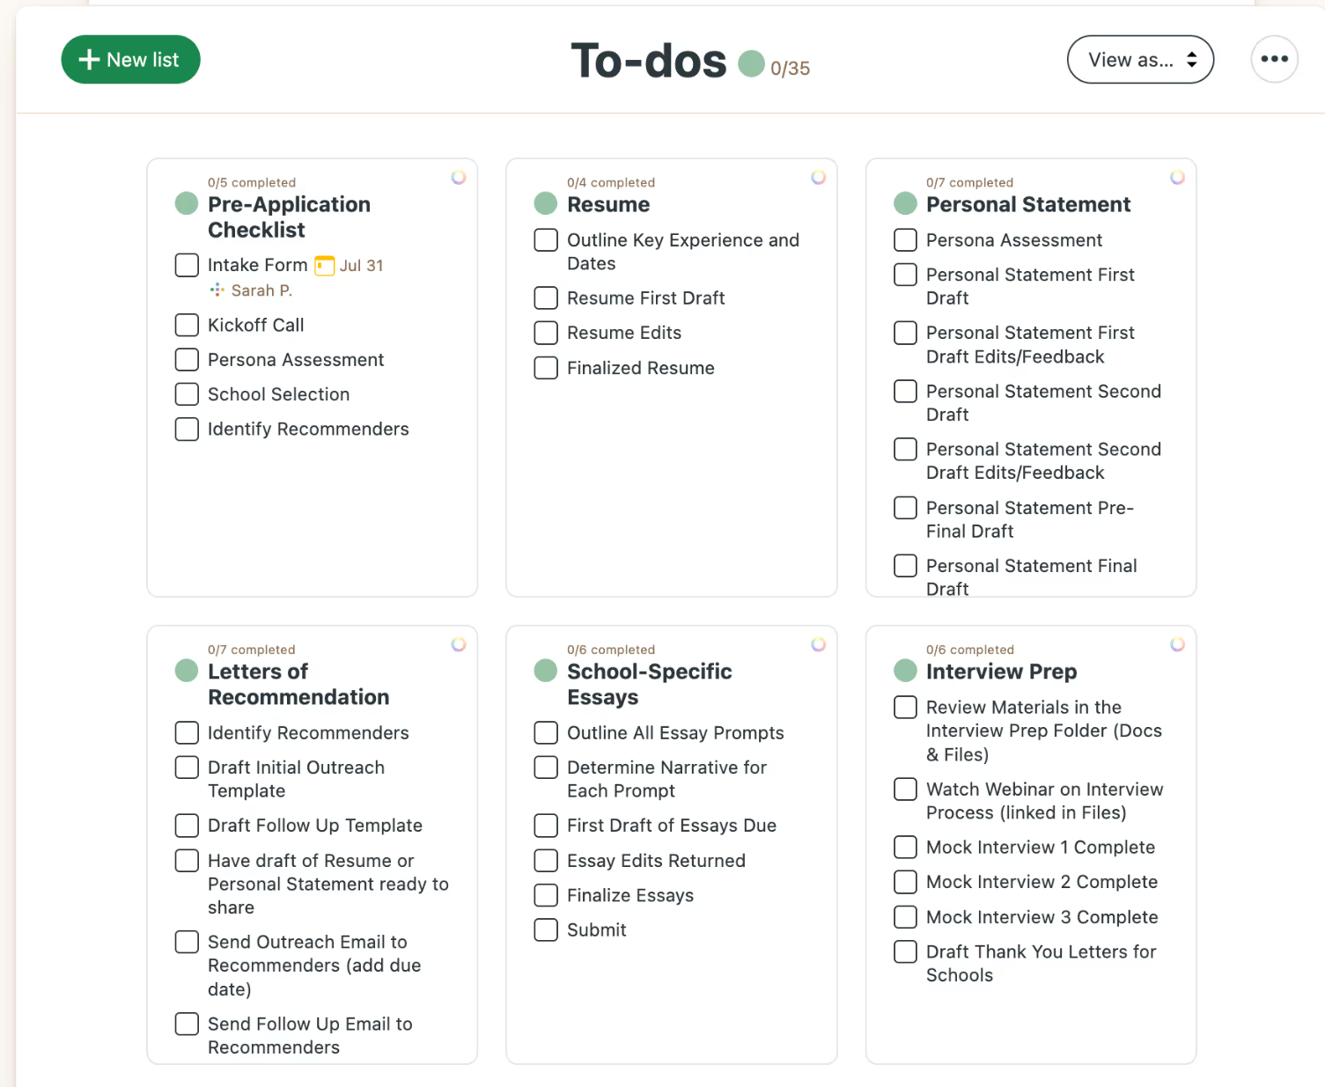Open the Finalize Essays to-do
The image size is (1325, 1087).
tap(630, 895)
